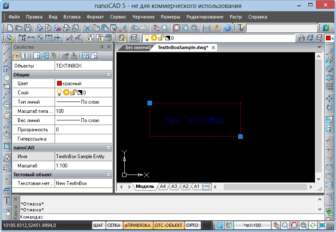Toggle the Properties panel pin
Screen dimensions: 336x232
click(x=102, y=47)
